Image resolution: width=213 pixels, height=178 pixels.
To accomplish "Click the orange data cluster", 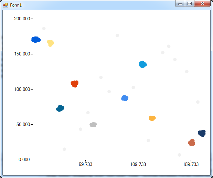I will tap(152, 118).
